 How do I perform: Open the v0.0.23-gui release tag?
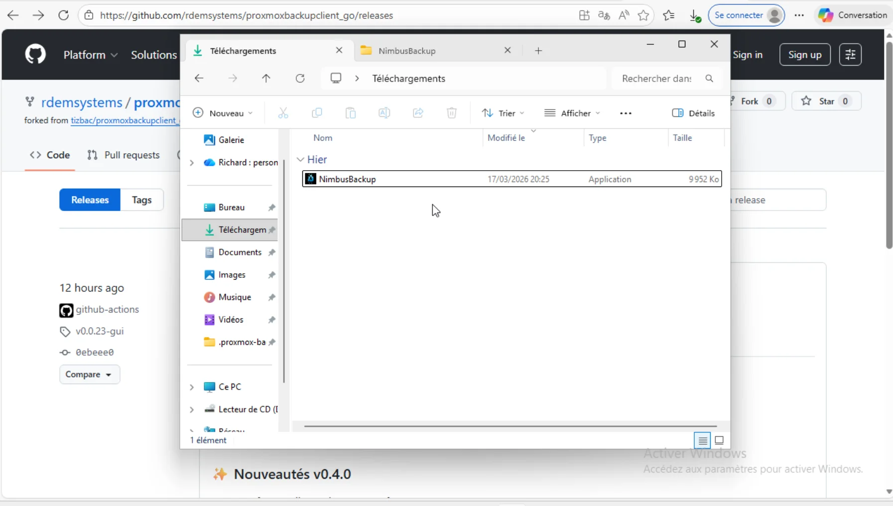pos(99,331)
